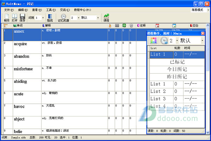Open the 文件 menu

(9, 10)
